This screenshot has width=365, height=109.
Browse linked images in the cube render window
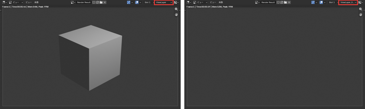[73, 2]
